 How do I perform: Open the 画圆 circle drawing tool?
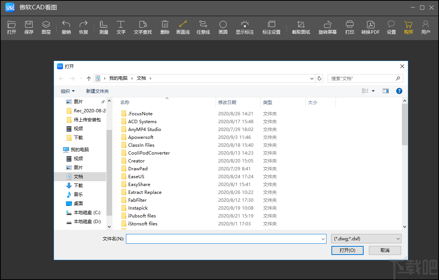223,27
